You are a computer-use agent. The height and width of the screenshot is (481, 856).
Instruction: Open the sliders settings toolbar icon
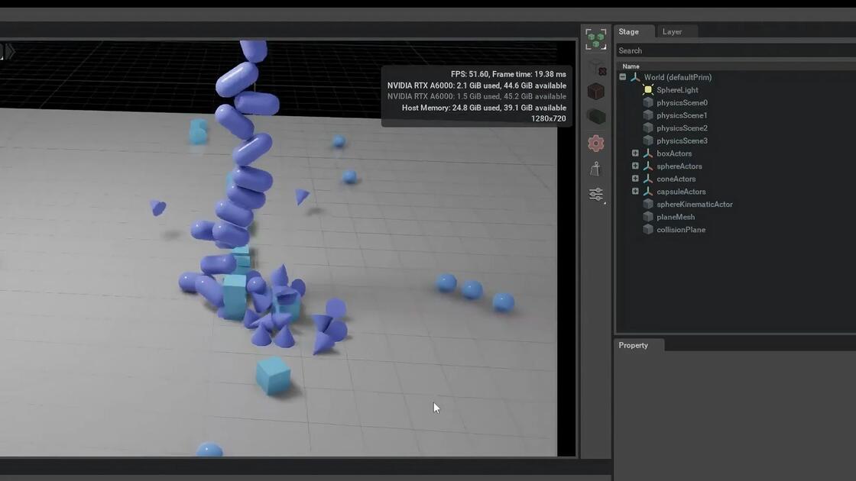point(596,195)
